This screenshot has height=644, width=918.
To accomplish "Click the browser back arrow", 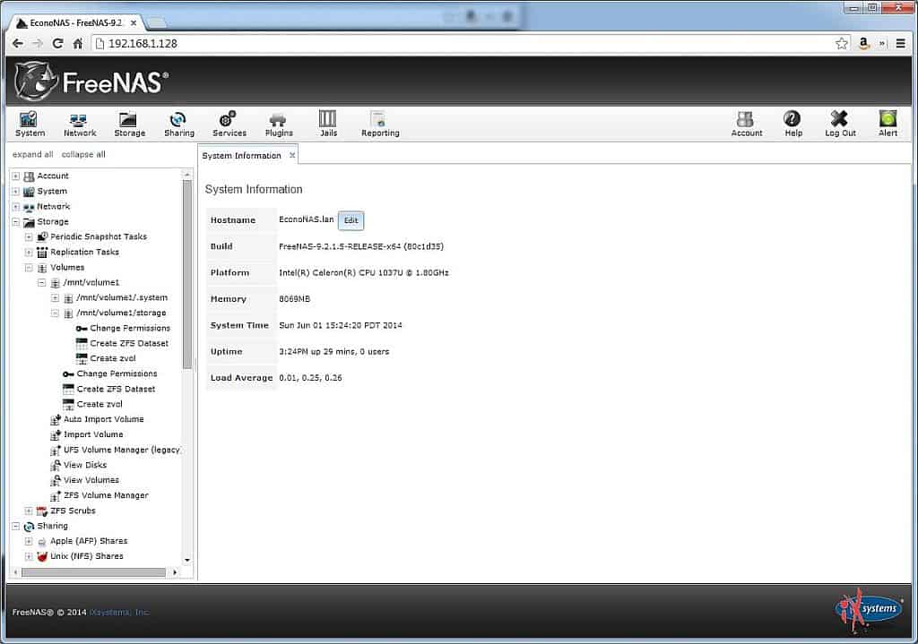I will click(x=18, y=43).
